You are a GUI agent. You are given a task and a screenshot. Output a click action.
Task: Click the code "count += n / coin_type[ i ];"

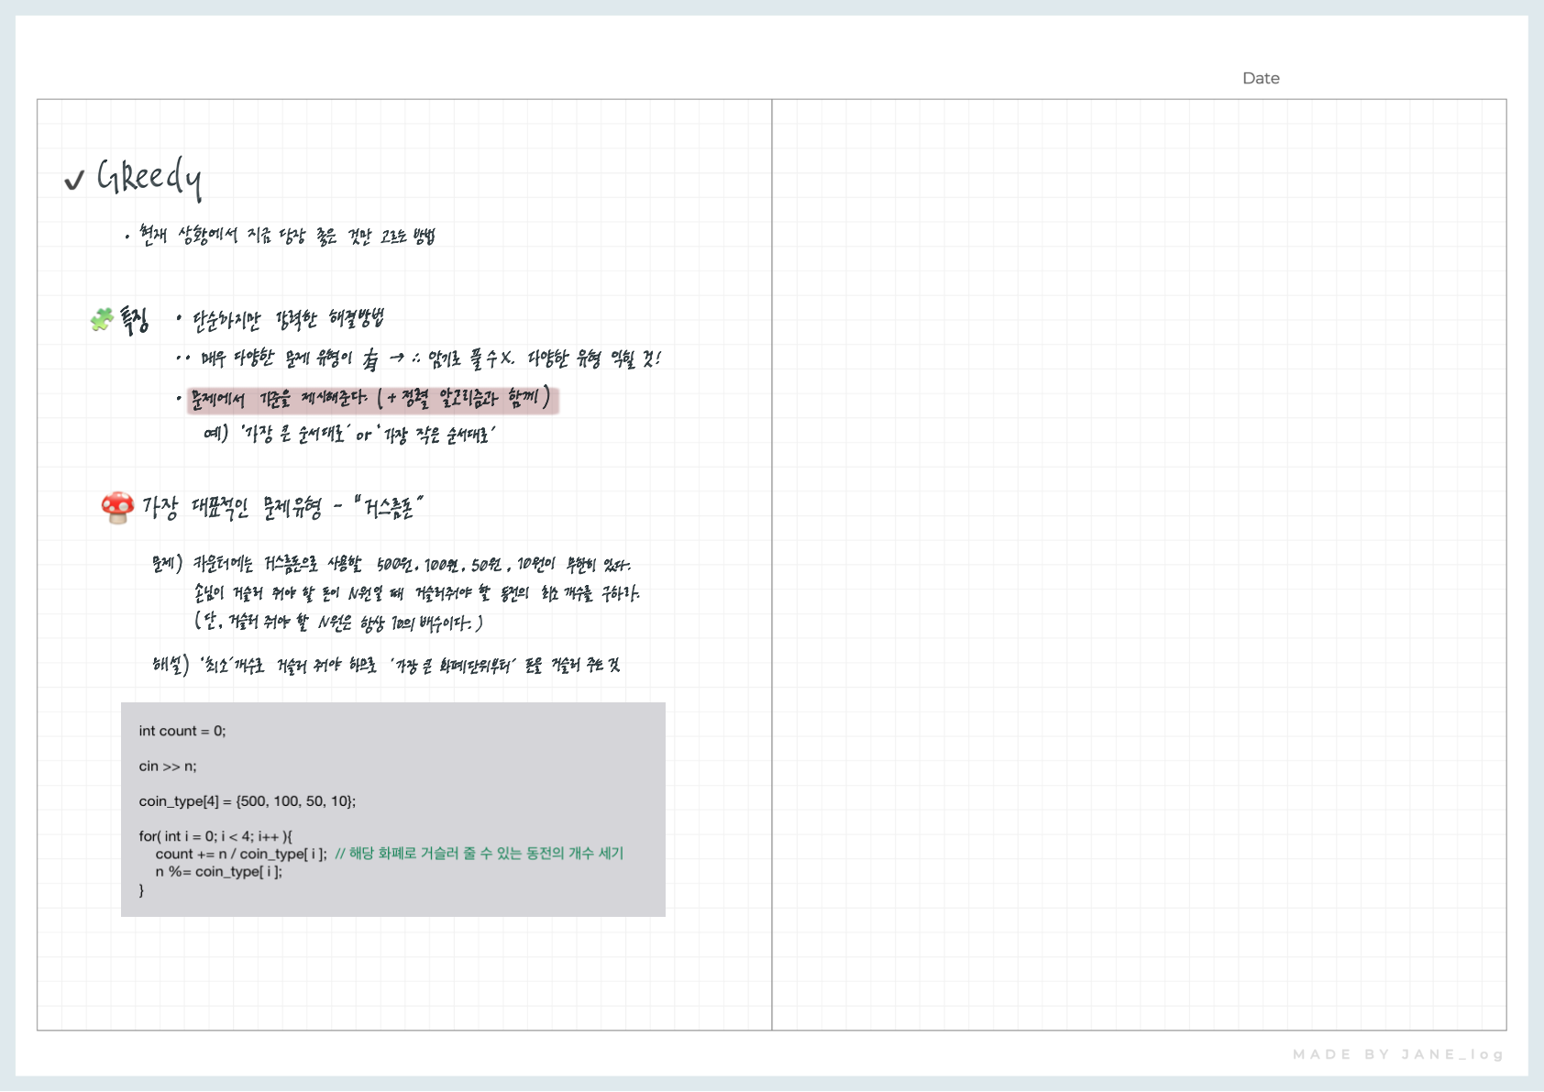241,854
